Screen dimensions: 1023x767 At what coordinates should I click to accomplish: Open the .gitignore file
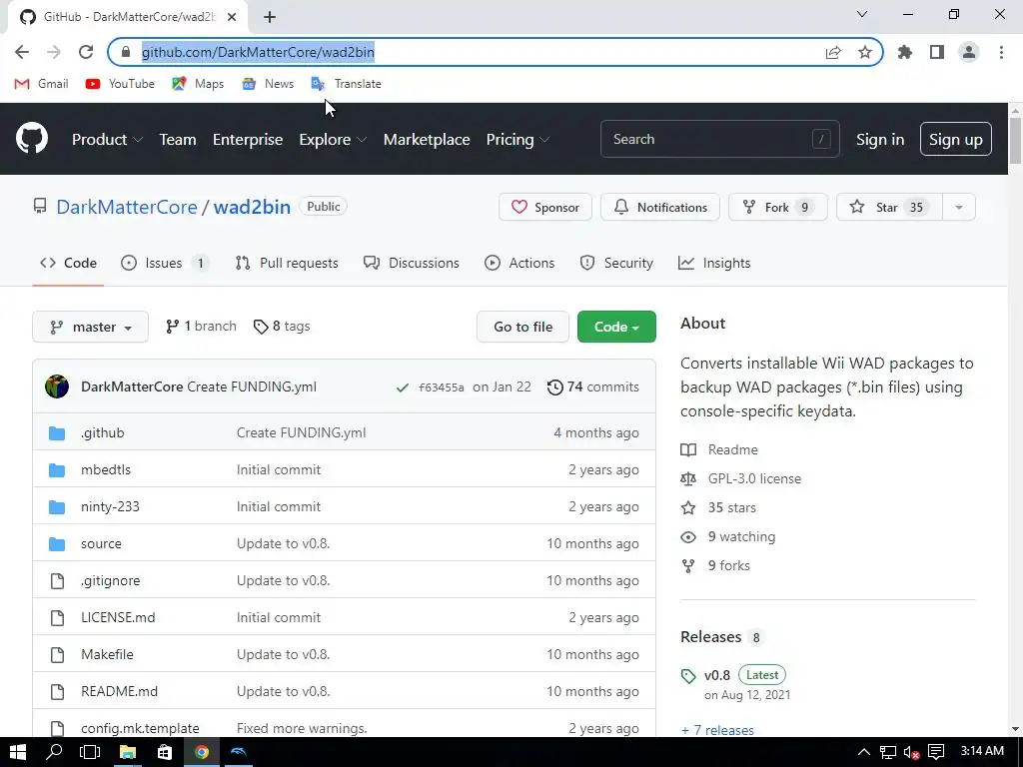tap(110, 580)
